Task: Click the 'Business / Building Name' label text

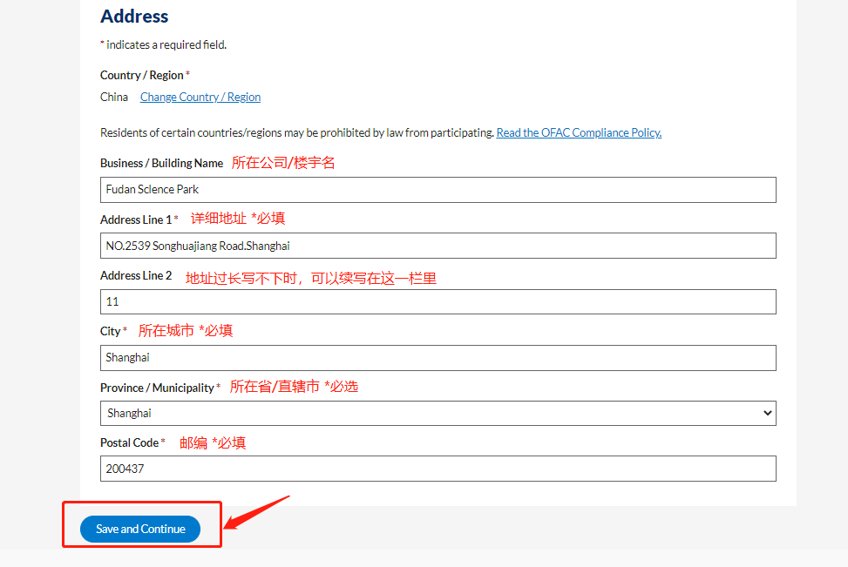Action: tap(161, 163)
